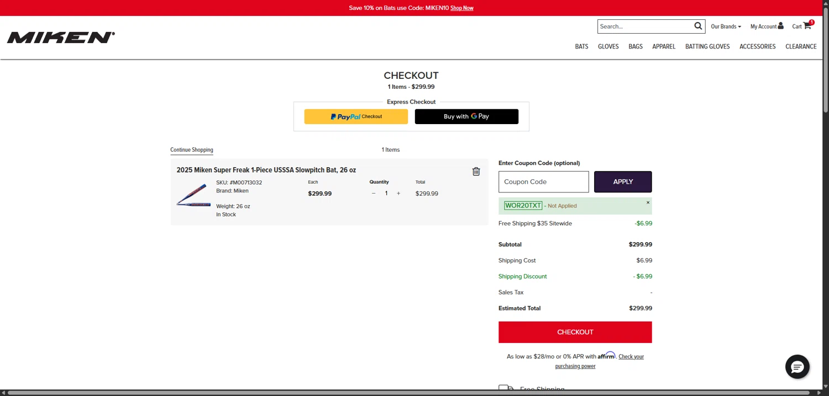Click the bat product thumbnail

194,196
